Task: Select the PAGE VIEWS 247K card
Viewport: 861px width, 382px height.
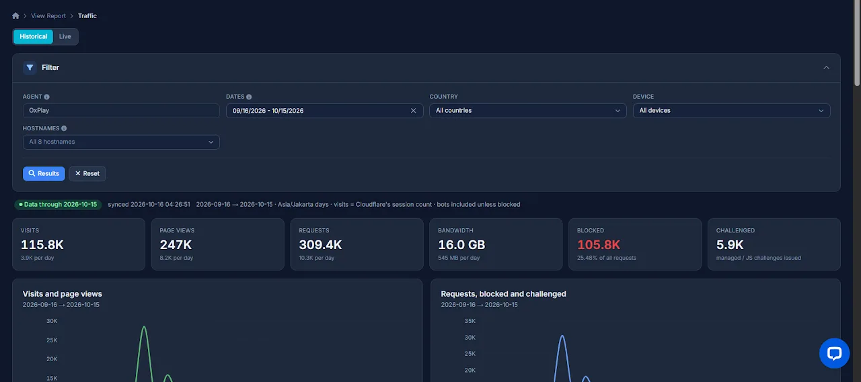Action: point(218,244)
